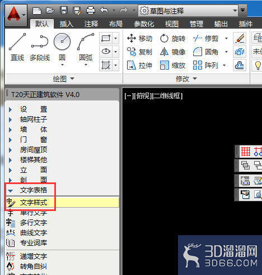Select the 直线 line tool
Screen dimensions: 262x275
click(17, 47)
